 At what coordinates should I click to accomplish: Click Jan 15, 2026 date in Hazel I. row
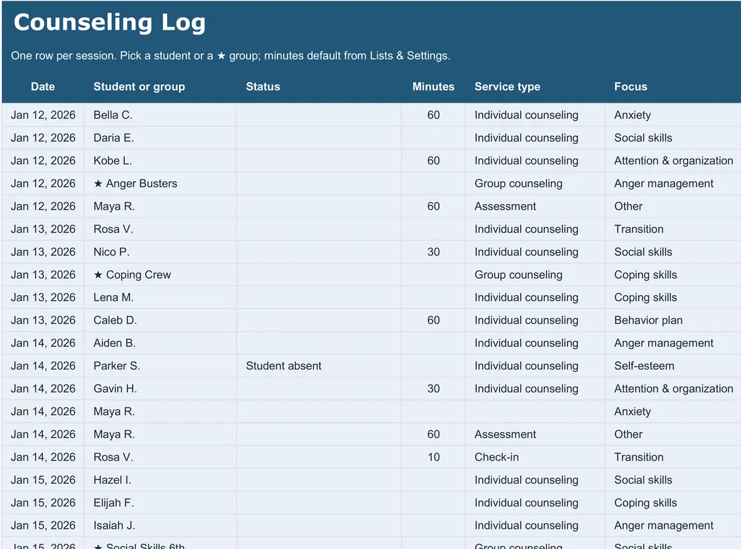(43, 480)
